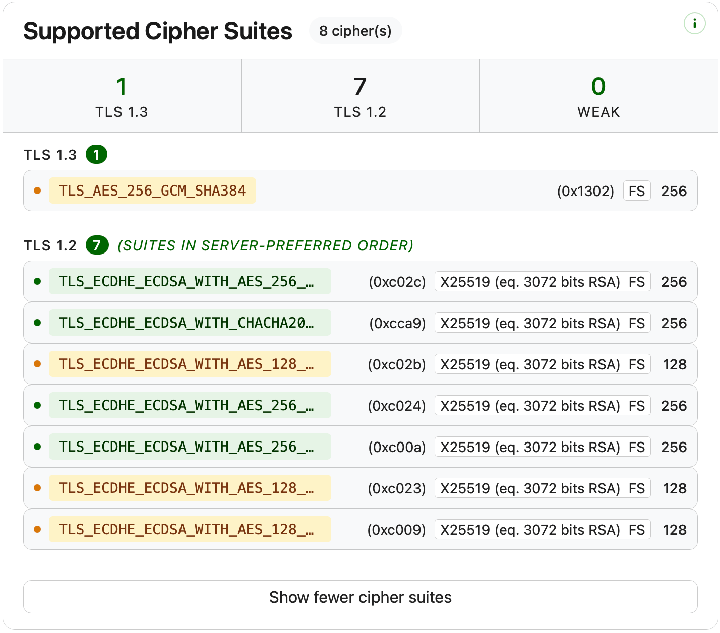720x633 pixels.
Task: Click the X25519 tag in the 0xcca9 row
Action: click(x=543, y=323)
